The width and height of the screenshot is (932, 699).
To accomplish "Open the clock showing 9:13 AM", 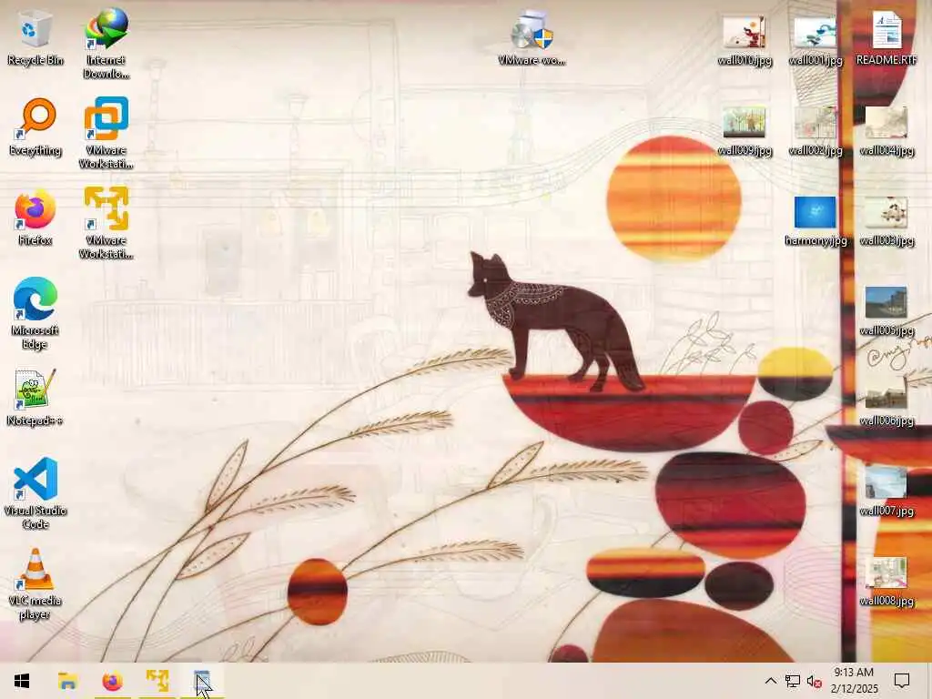I will pos(854,681).
